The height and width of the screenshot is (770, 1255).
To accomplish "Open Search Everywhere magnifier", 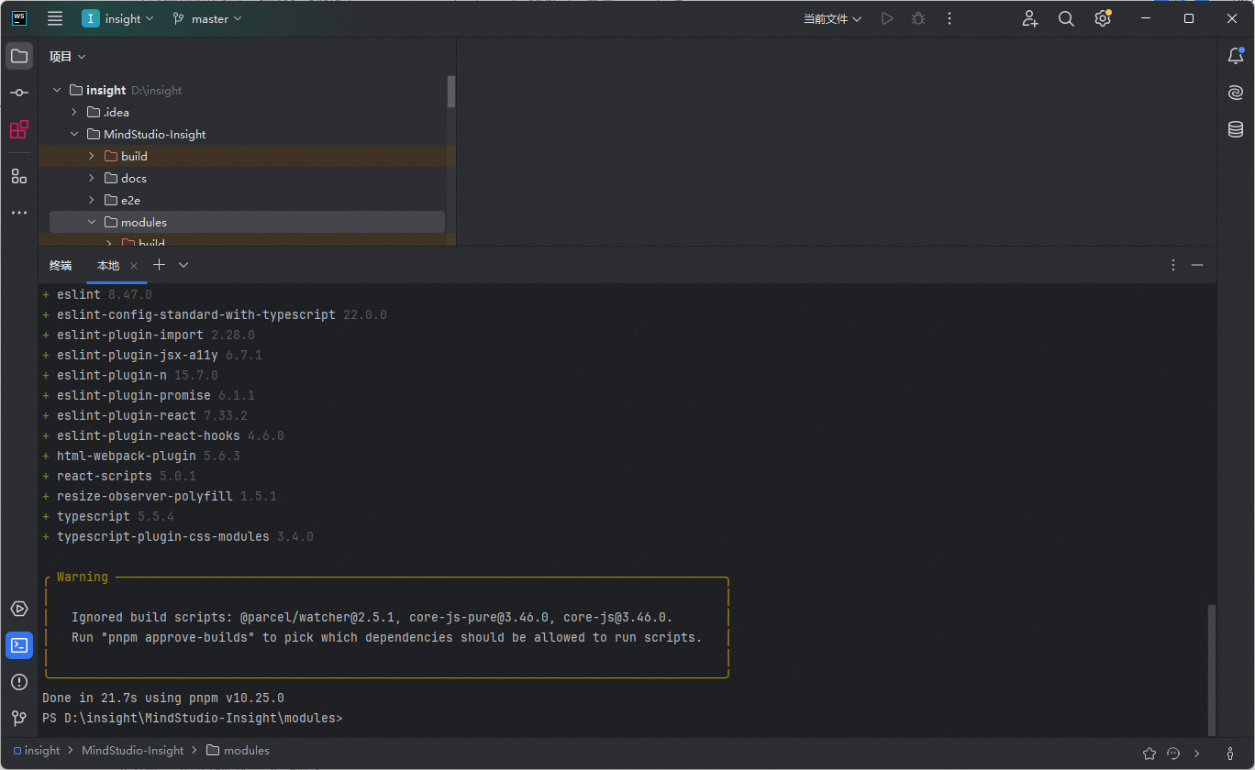I will tap(1066, 18).
